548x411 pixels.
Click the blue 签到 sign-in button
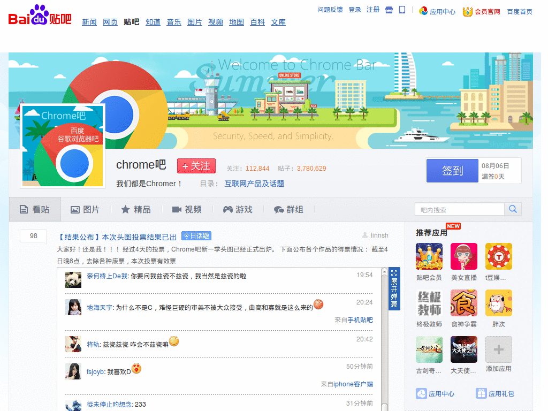pos(452,171)
